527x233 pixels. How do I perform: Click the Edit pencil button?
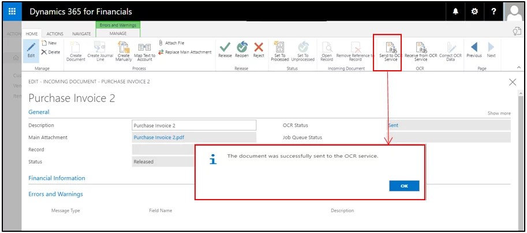[x=31, y=51]
